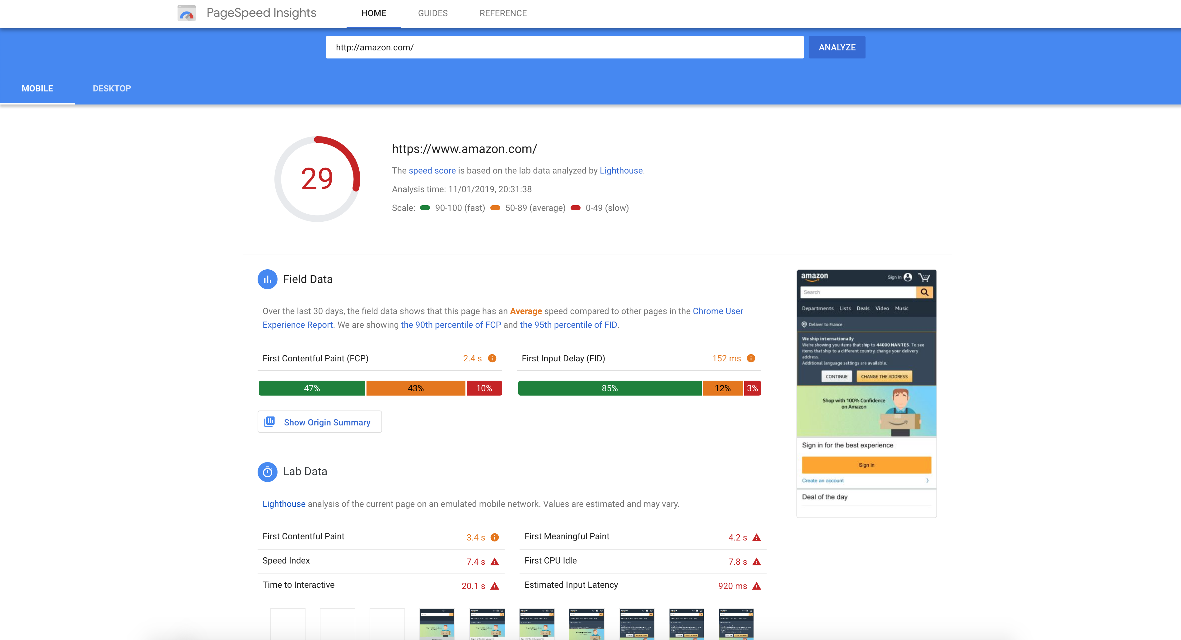Click the circular score gauge showing 29
Viewport: 1181px width, 640px height.
tap(317, 179)
